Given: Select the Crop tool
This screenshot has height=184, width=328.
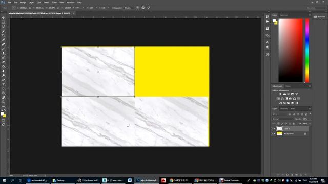Looking at the screenshot, I should [x=3, y=35].
